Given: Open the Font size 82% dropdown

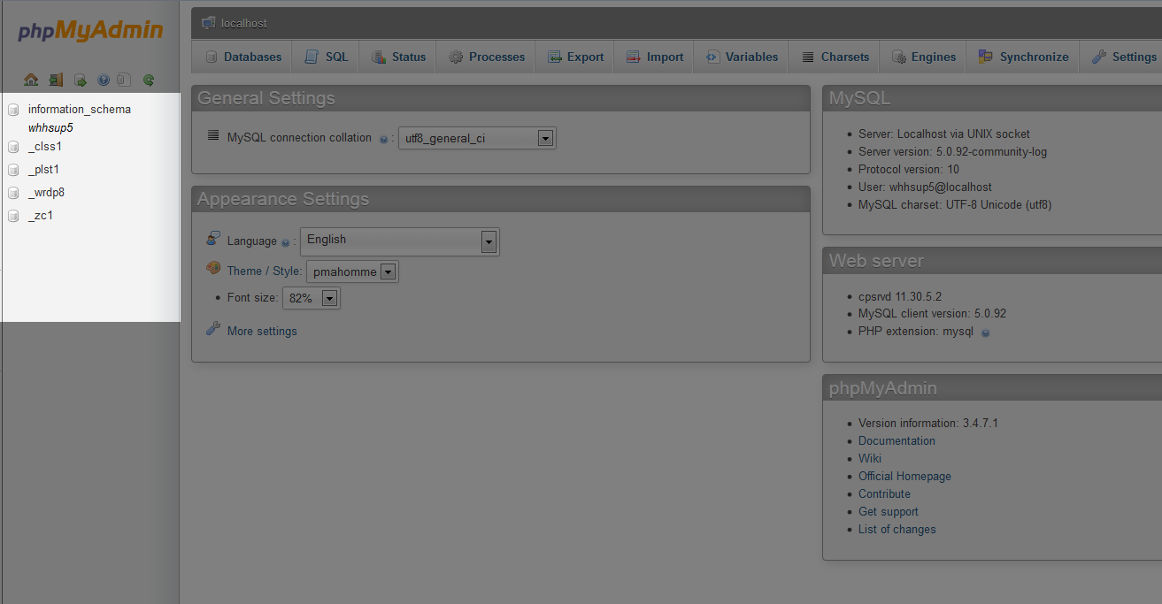Looking at the screenshot, I should (329, 299).
